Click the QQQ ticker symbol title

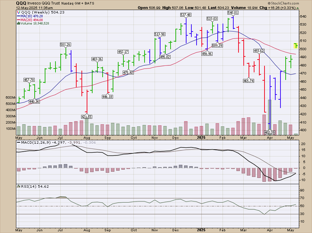pos(21,3)
